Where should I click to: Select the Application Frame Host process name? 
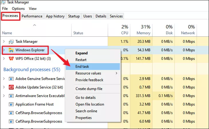35,104
